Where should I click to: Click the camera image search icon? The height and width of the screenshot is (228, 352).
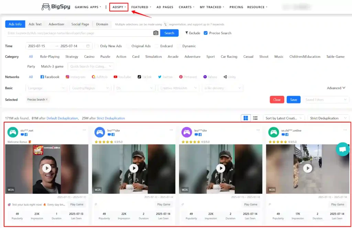coord(156,33)
